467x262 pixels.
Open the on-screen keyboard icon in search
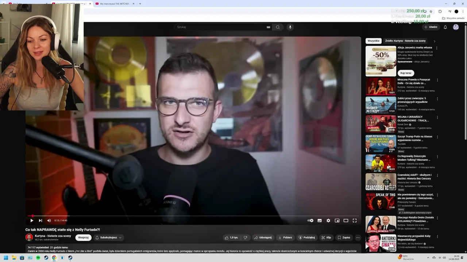tap(269, 27)
